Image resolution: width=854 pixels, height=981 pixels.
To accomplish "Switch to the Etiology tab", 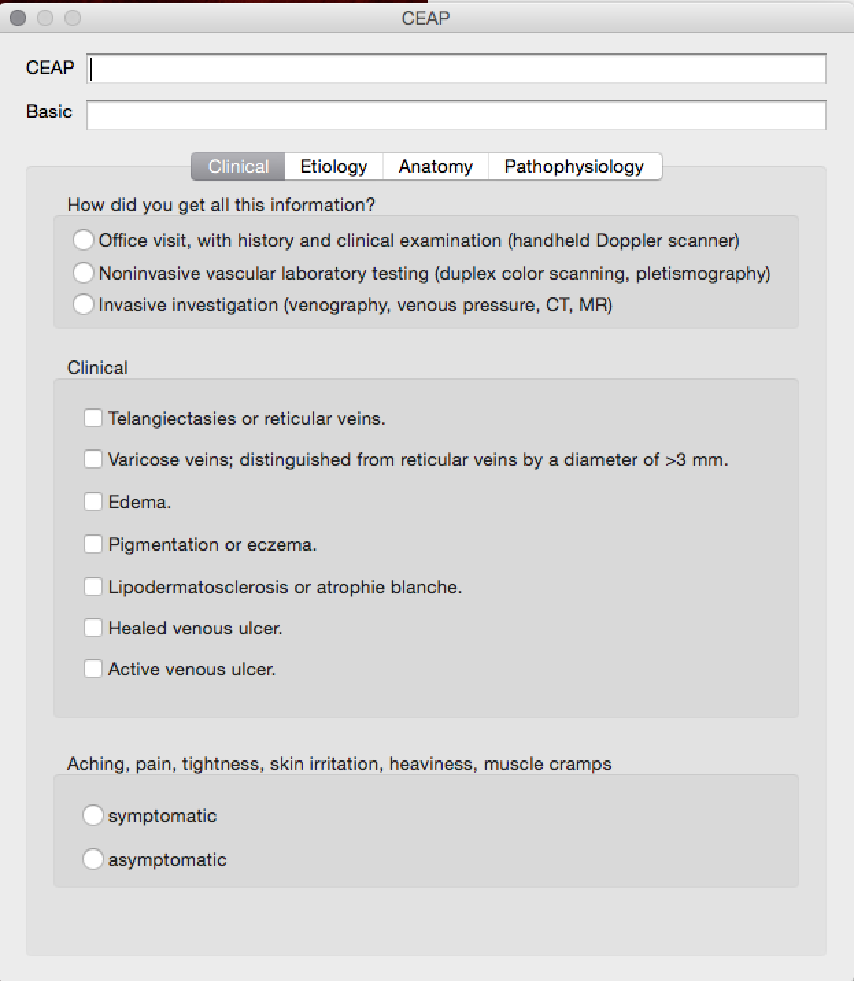I will (333, 166).
